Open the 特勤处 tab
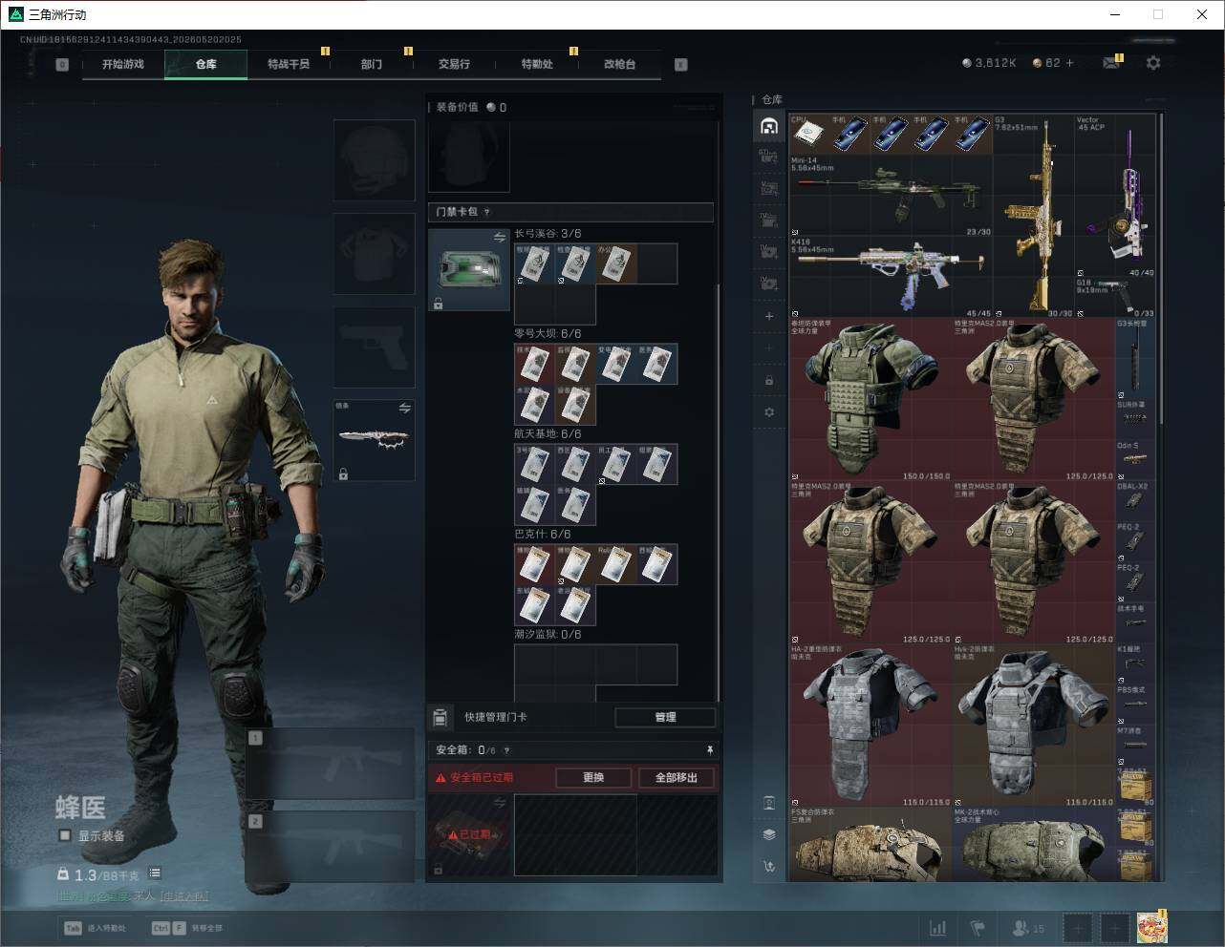The width and height of the screenshot is (1225, 947). point(537,64)
